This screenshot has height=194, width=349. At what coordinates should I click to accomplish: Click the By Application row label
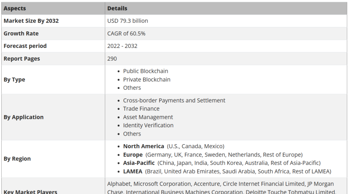click(x=24, y=117)
